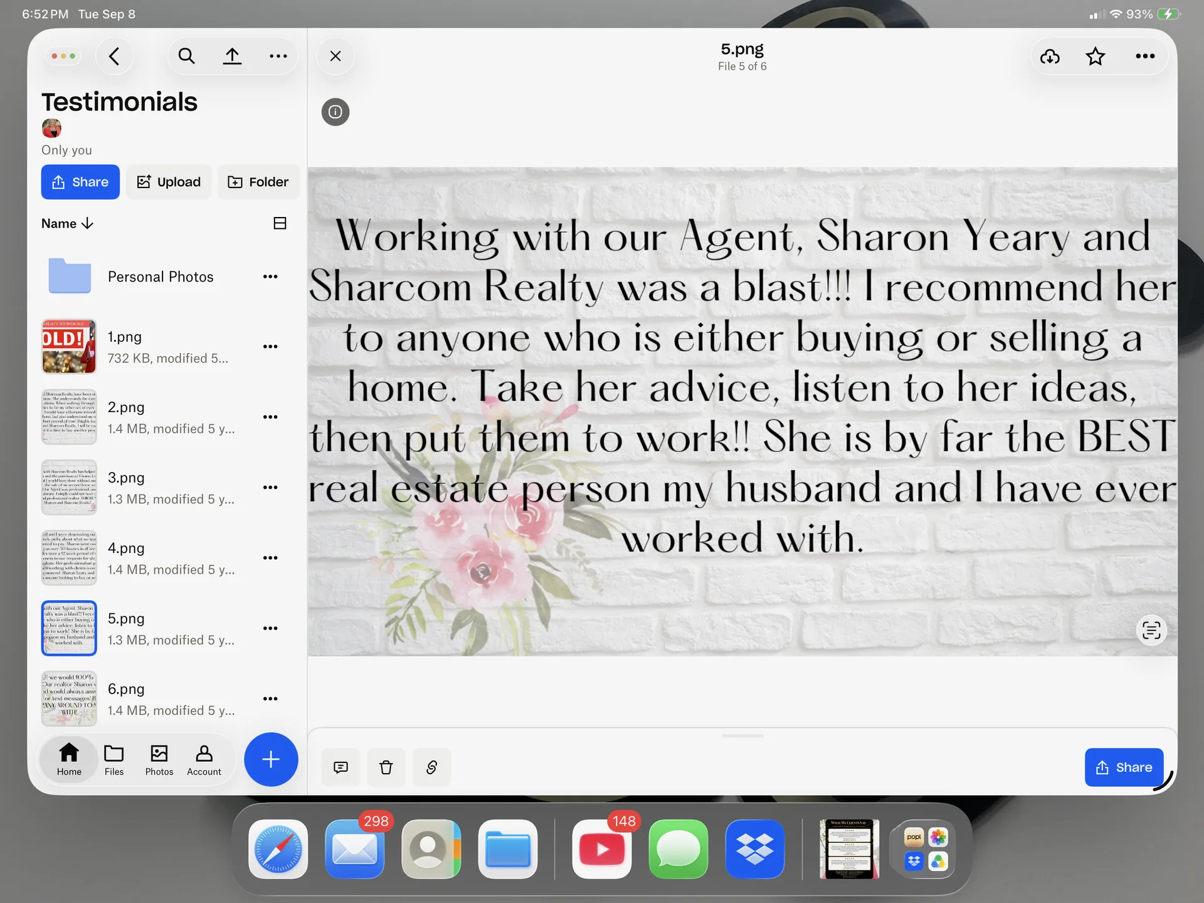Create a new Folder
1204x903 pixels.
258,182
